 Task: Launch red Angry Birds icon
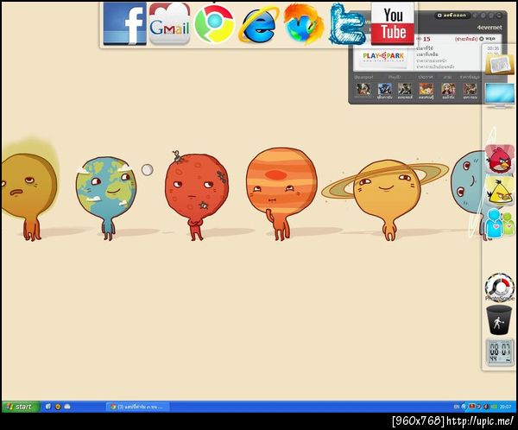click(x=500, y=160)
